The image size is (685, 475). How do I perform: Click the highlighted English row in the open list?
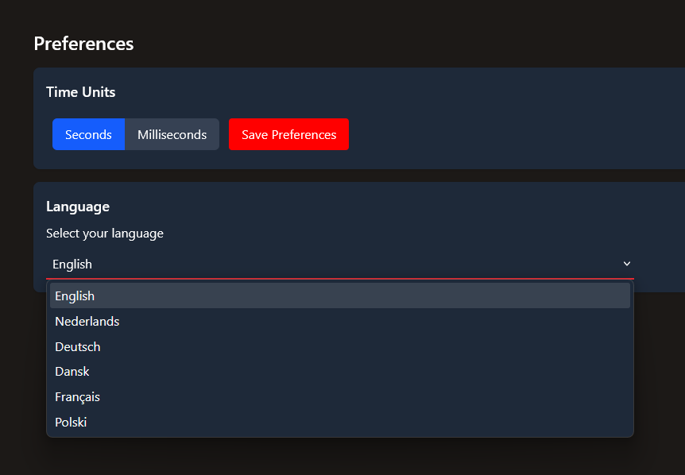tap(339, 296)
